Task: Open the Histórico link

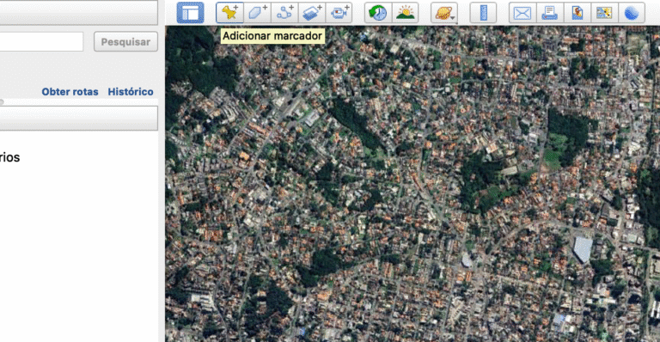Action: [131, 92]
